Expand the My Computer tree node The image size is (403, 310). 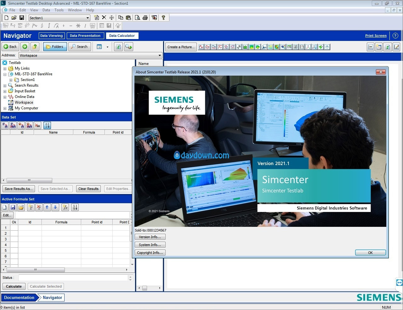tap(5, 108)
